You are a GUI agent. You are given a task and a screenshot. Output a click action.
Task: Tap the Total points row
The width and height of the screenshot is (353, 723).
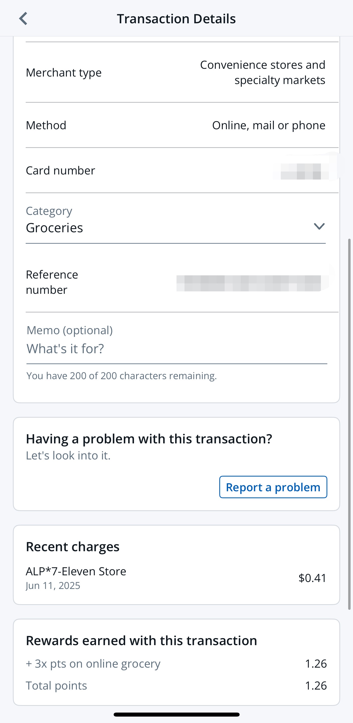tap(176, 686)
